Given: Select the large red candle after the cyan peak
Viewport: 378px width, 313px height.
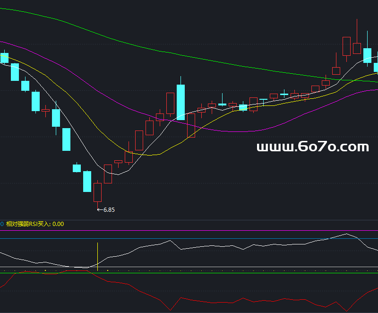Looking at the screenshot, I should pos(191,125).
